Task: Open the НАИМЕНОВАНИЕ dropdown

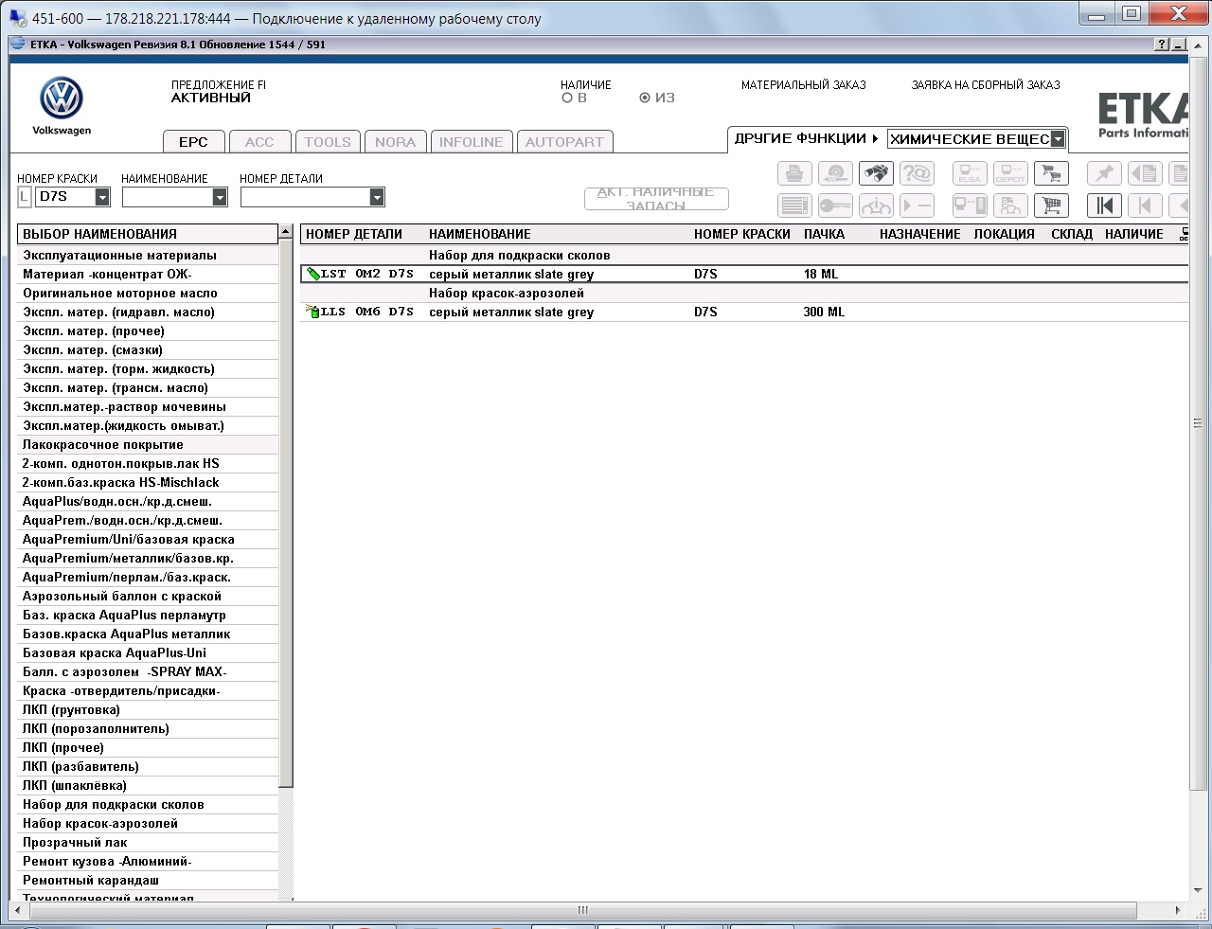Action: click(x=220, y=197)
